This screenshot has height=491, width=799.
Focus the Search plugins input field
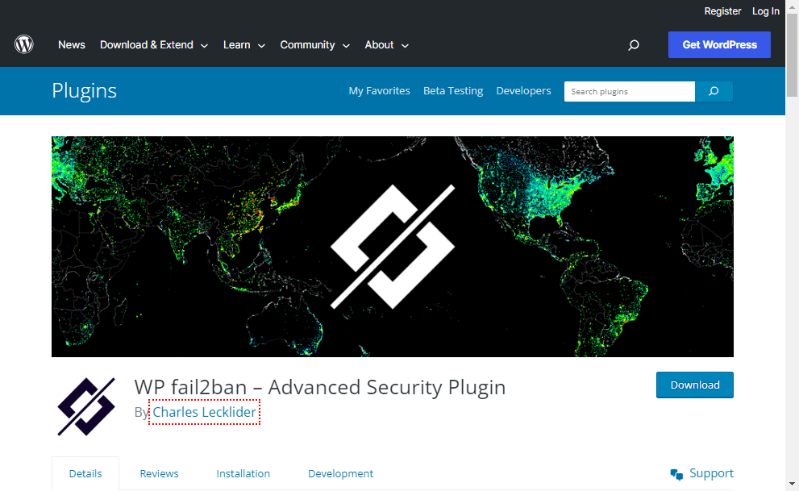coord(629,91)
